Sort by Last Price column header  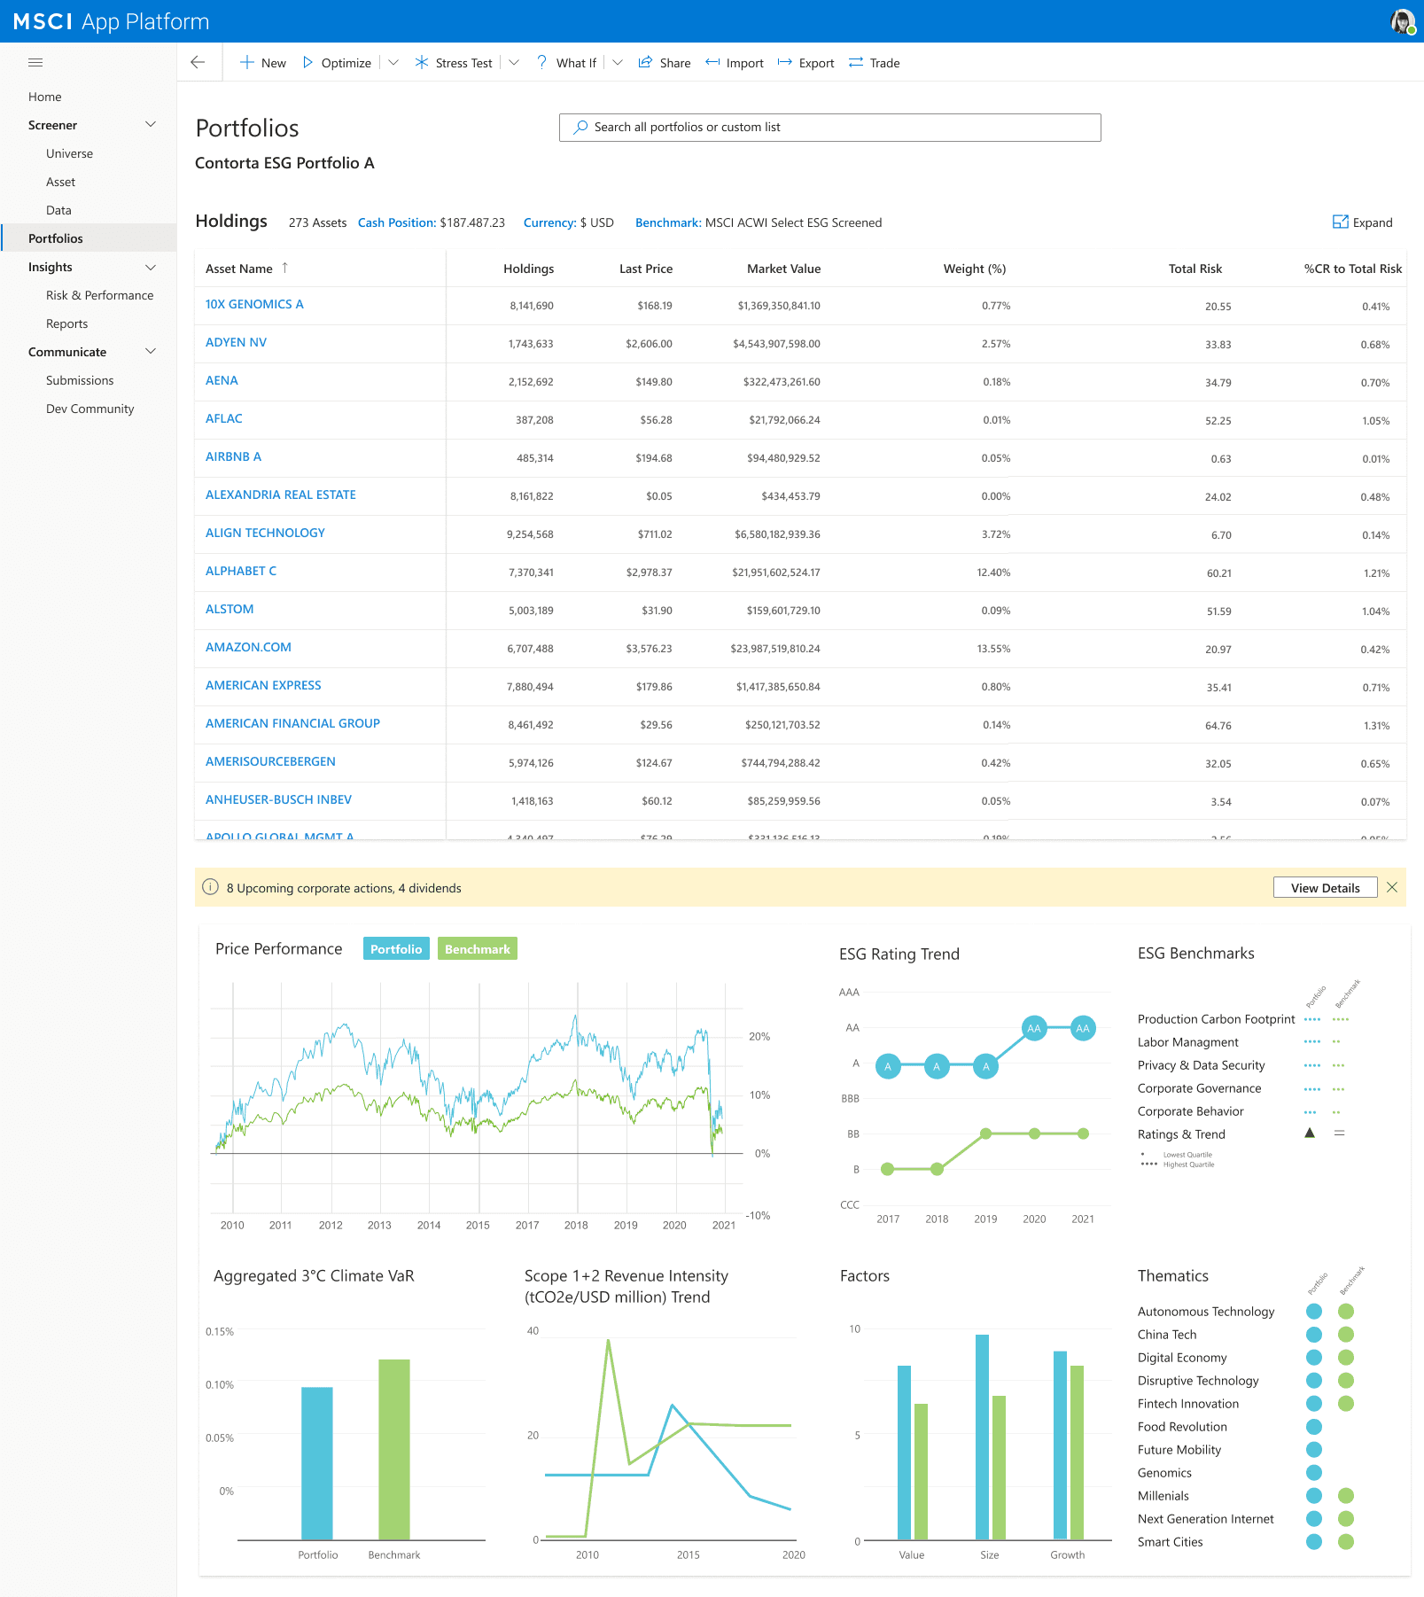click(645, 269)
